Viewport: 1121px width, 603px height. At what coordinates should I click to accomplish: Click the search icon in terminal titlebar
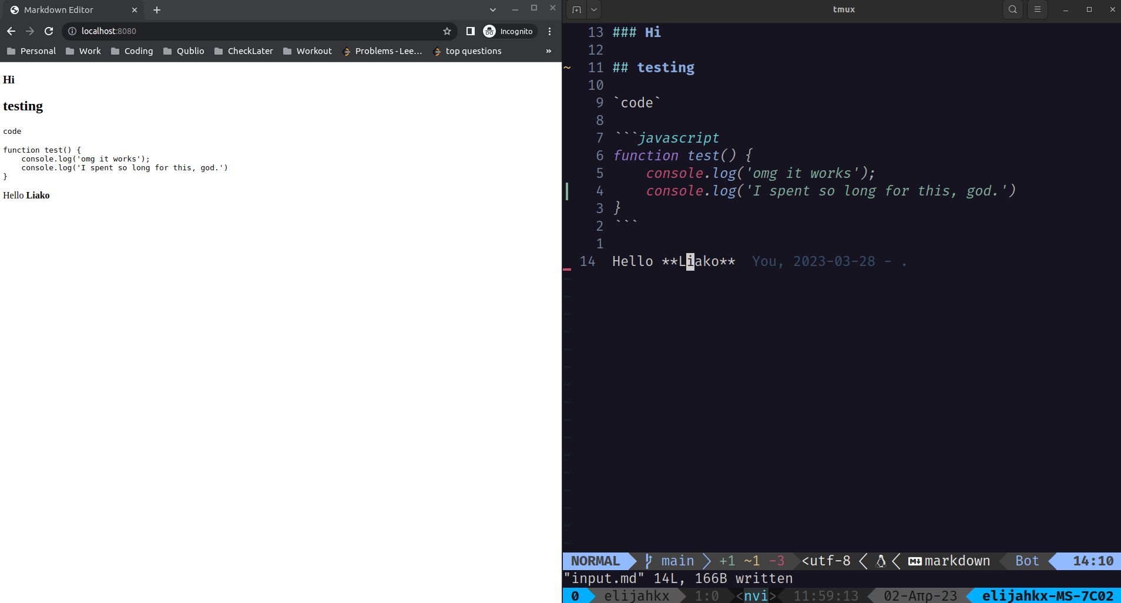click(1012, 9)
